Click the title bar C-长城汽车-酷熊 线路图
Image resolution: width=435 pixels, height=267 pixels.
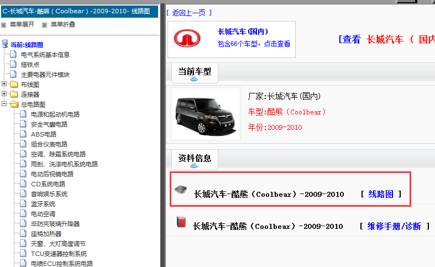pyautogui.click(x=80, y=12)
